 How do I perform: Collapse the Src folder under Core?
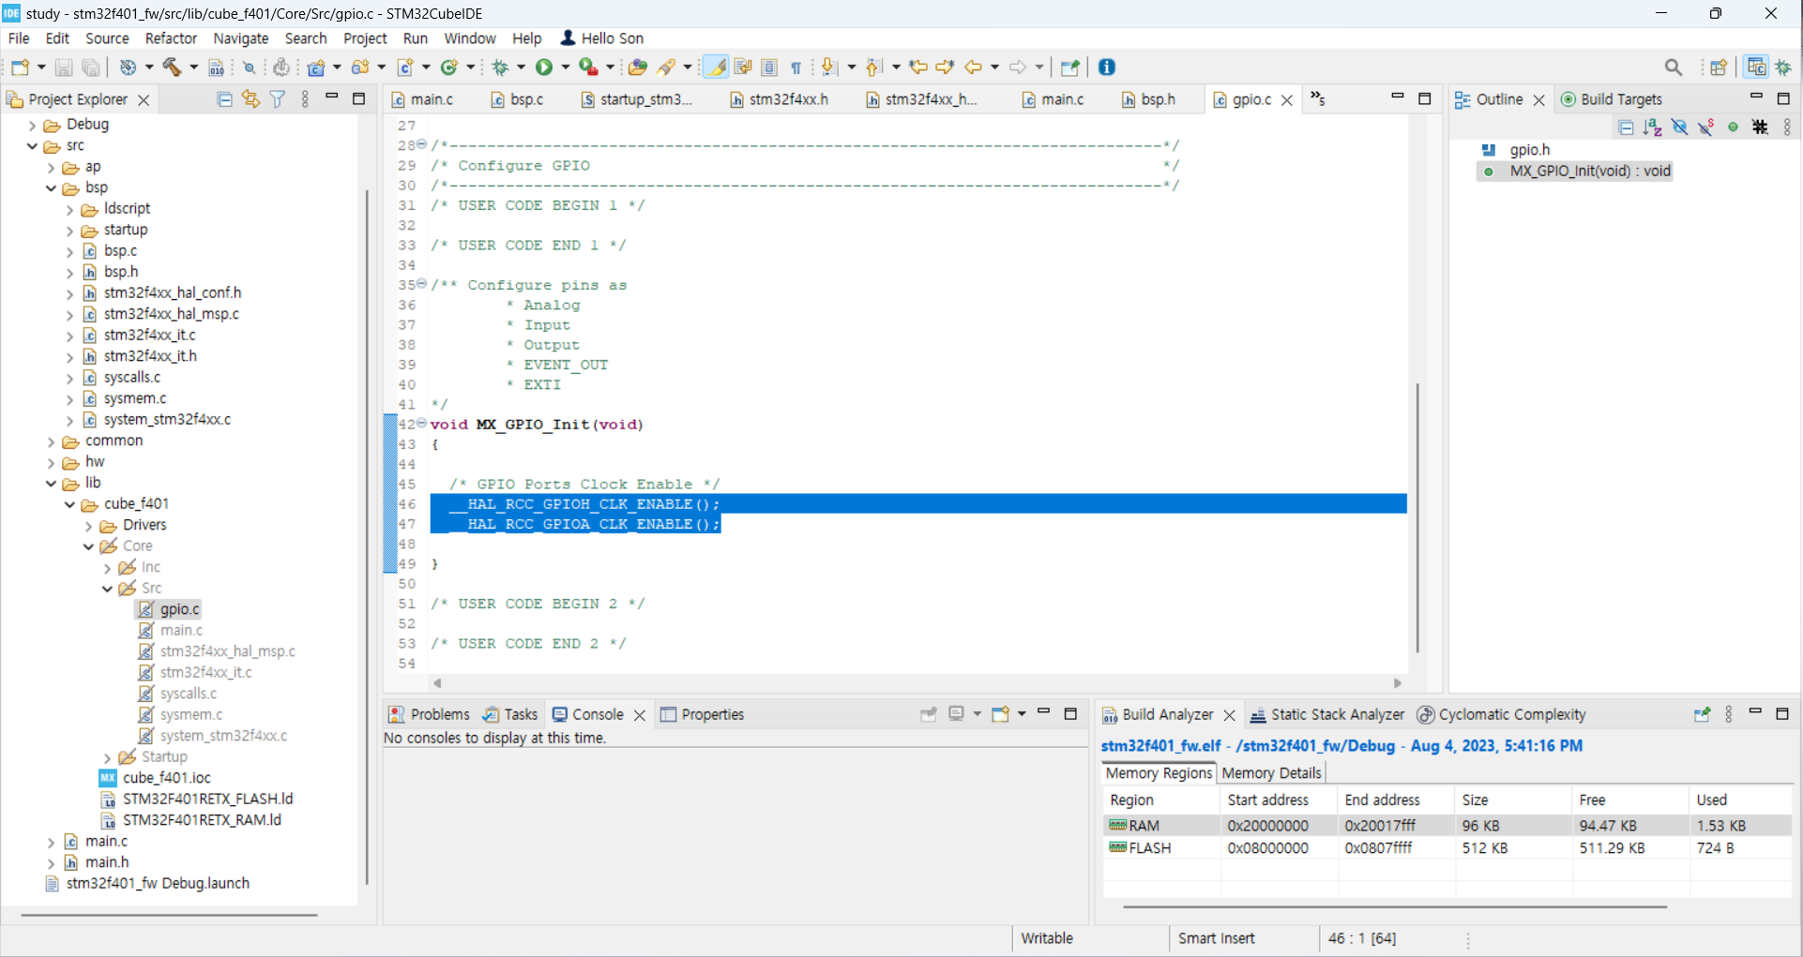(107, 589)
